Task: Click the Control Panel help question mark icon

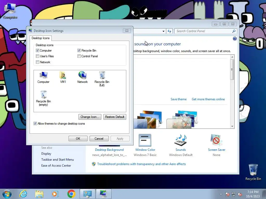Action: (x=235, y=39)
